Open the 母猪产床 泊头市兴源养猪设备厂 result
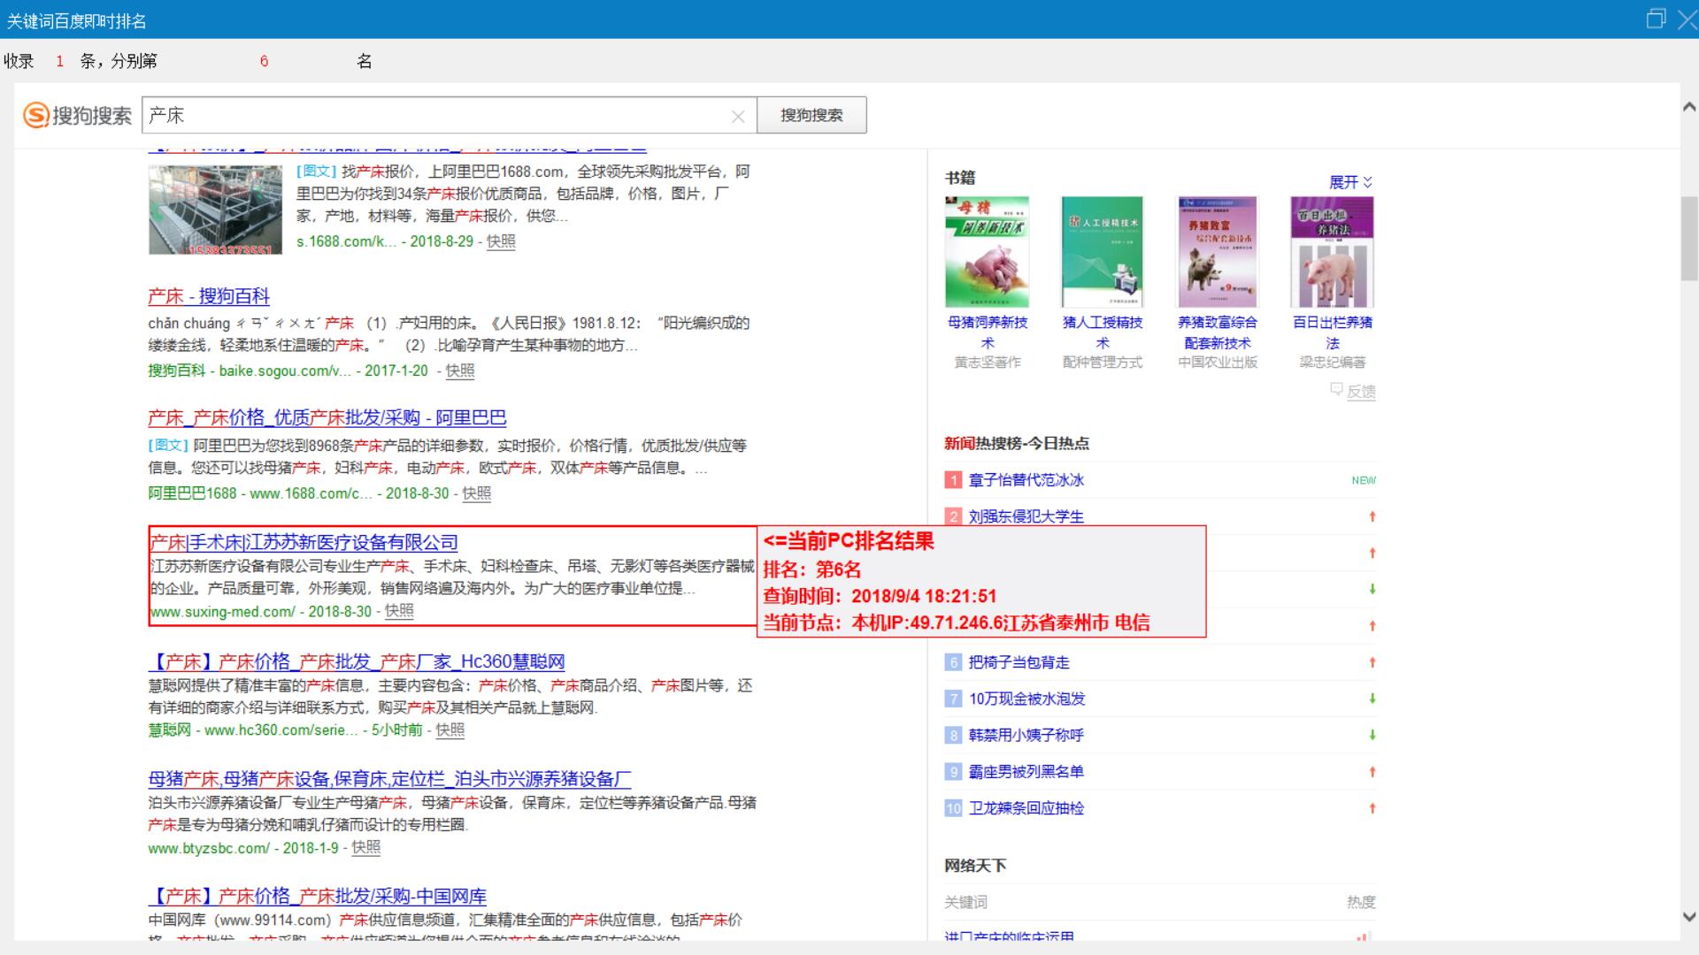 point(389,779)
